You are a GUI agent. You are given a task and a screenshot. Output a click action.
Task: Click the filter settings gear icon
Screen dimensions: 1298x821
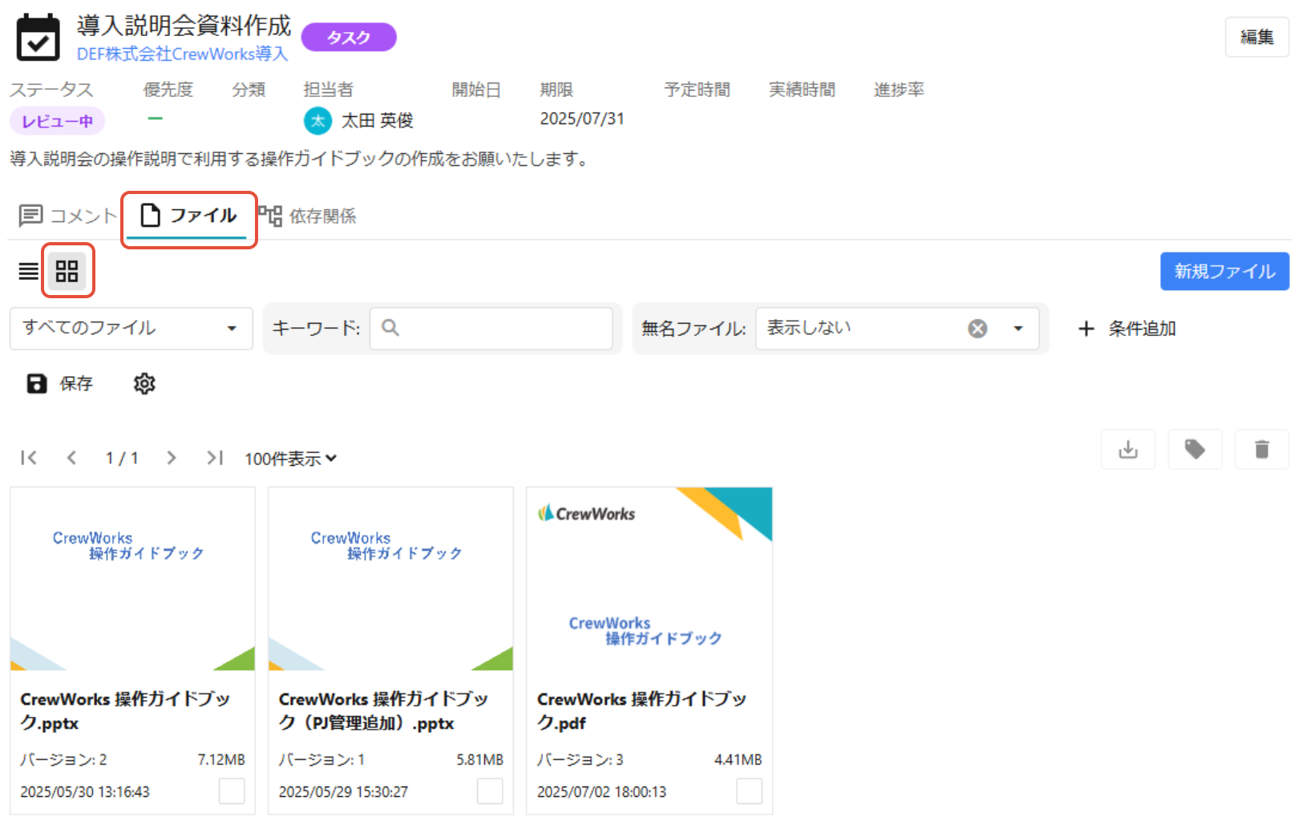pyautogui.click(x=144, y=383)
